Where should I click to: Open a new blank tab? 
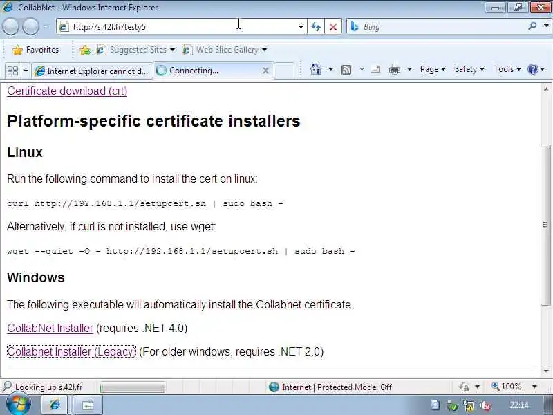click(284, 71)
